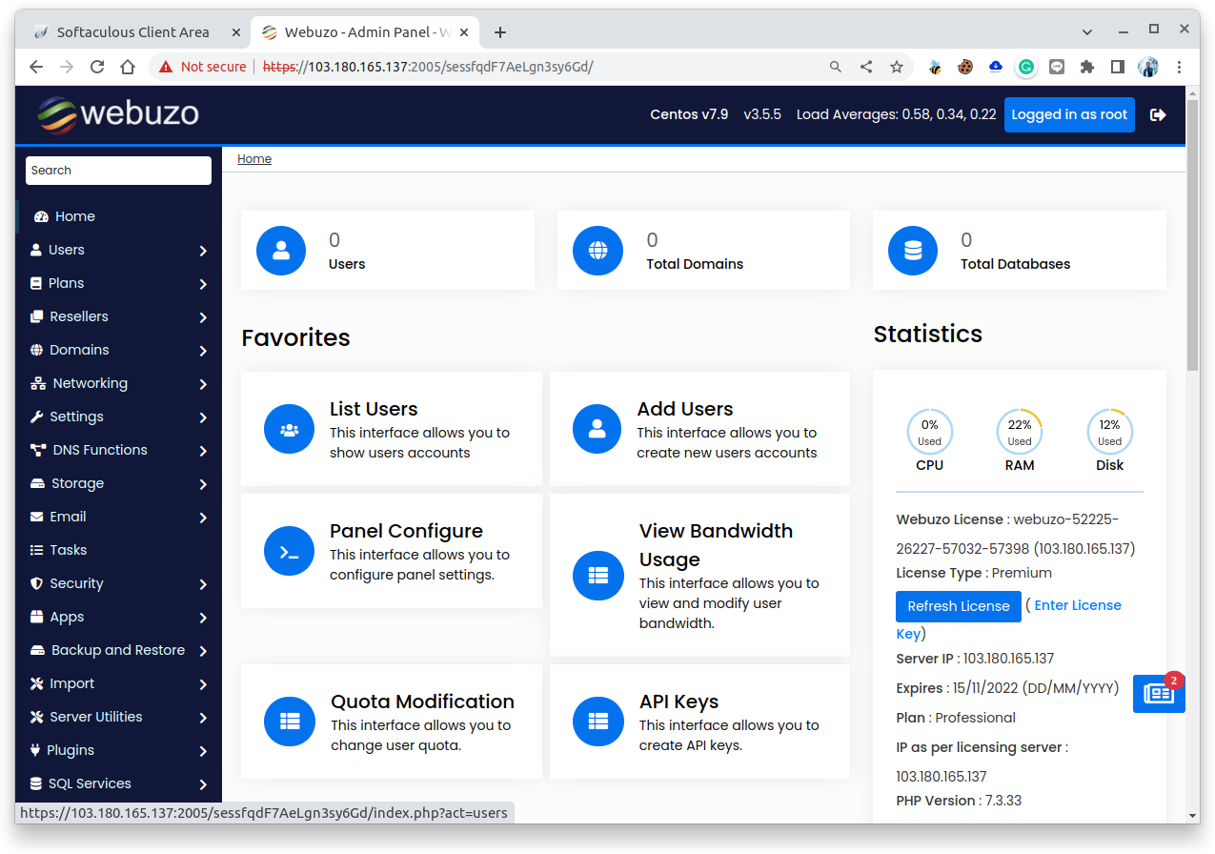Viewport: 1215px width, 854px height.
Task: Click the API Keys card icon
Action: click(597, 722)
